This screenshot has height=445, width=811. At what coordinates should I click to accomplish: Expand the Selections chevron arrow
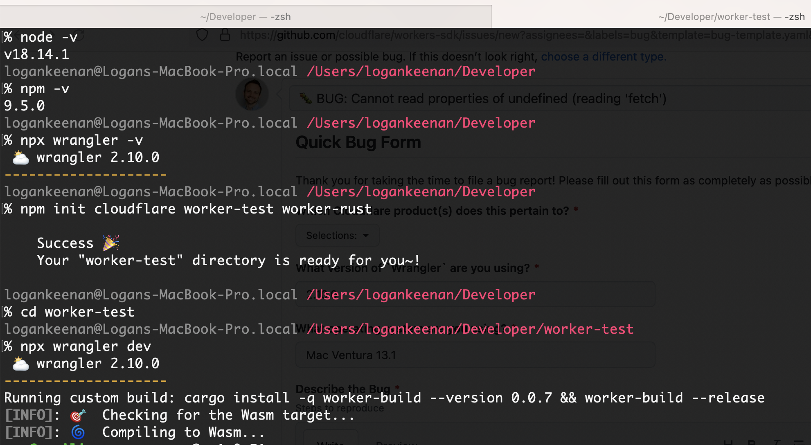coord(366,235)
